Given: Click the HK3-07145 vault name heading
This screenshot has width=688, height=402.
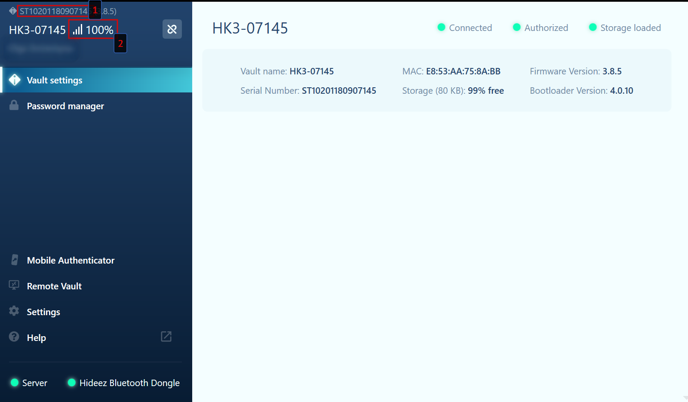Looking at the screenshot, I should pyautogui.click(x=251, y=28).
